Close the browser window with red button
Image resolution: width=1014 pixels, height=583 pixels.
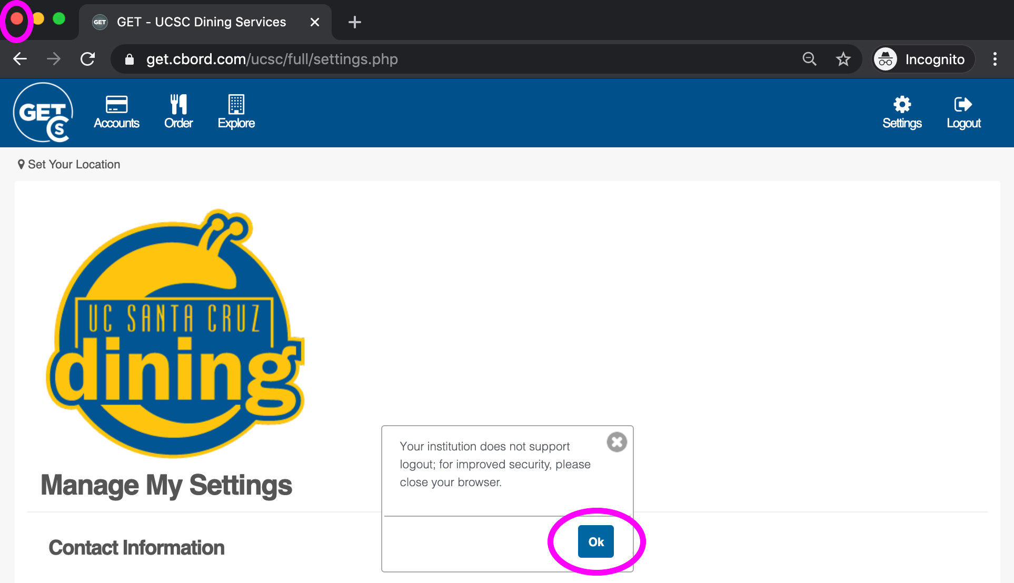tap(17, 19)
